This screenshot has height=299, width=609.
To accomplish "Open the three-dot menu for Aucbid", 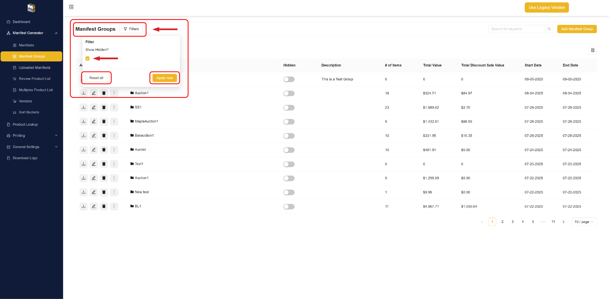I will click(114, 150).
